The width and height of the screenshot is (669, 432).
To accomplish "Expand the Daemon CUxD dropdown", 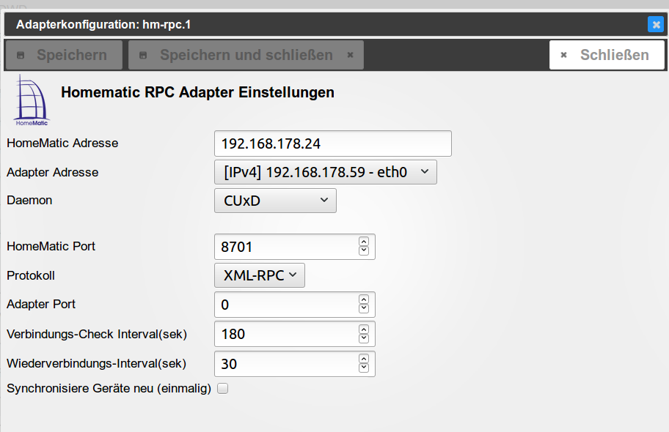I will pos(275,201).
